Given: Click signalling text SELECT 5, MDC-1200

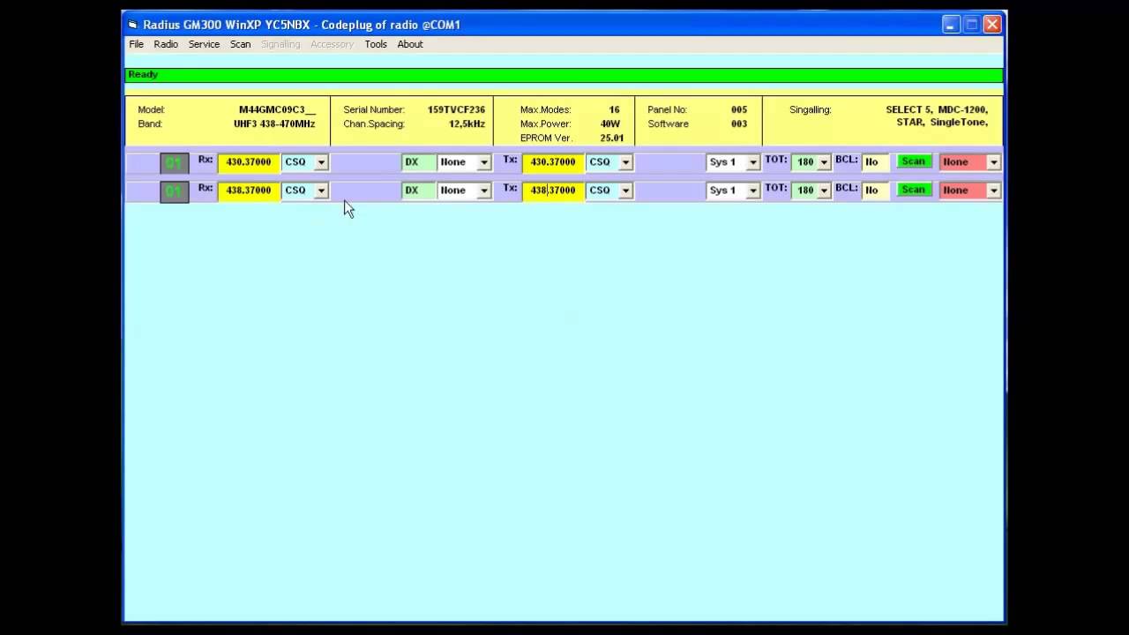Looking at the screenshot, I should coord(937,110).
